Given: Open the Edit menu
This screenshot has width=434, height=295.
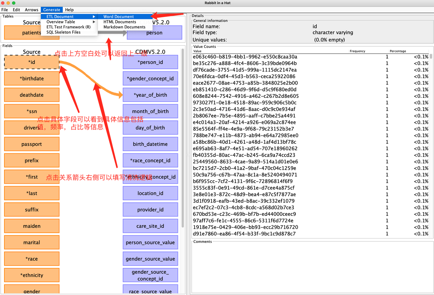Looking at the screenshot, I should tap(16, 9).
